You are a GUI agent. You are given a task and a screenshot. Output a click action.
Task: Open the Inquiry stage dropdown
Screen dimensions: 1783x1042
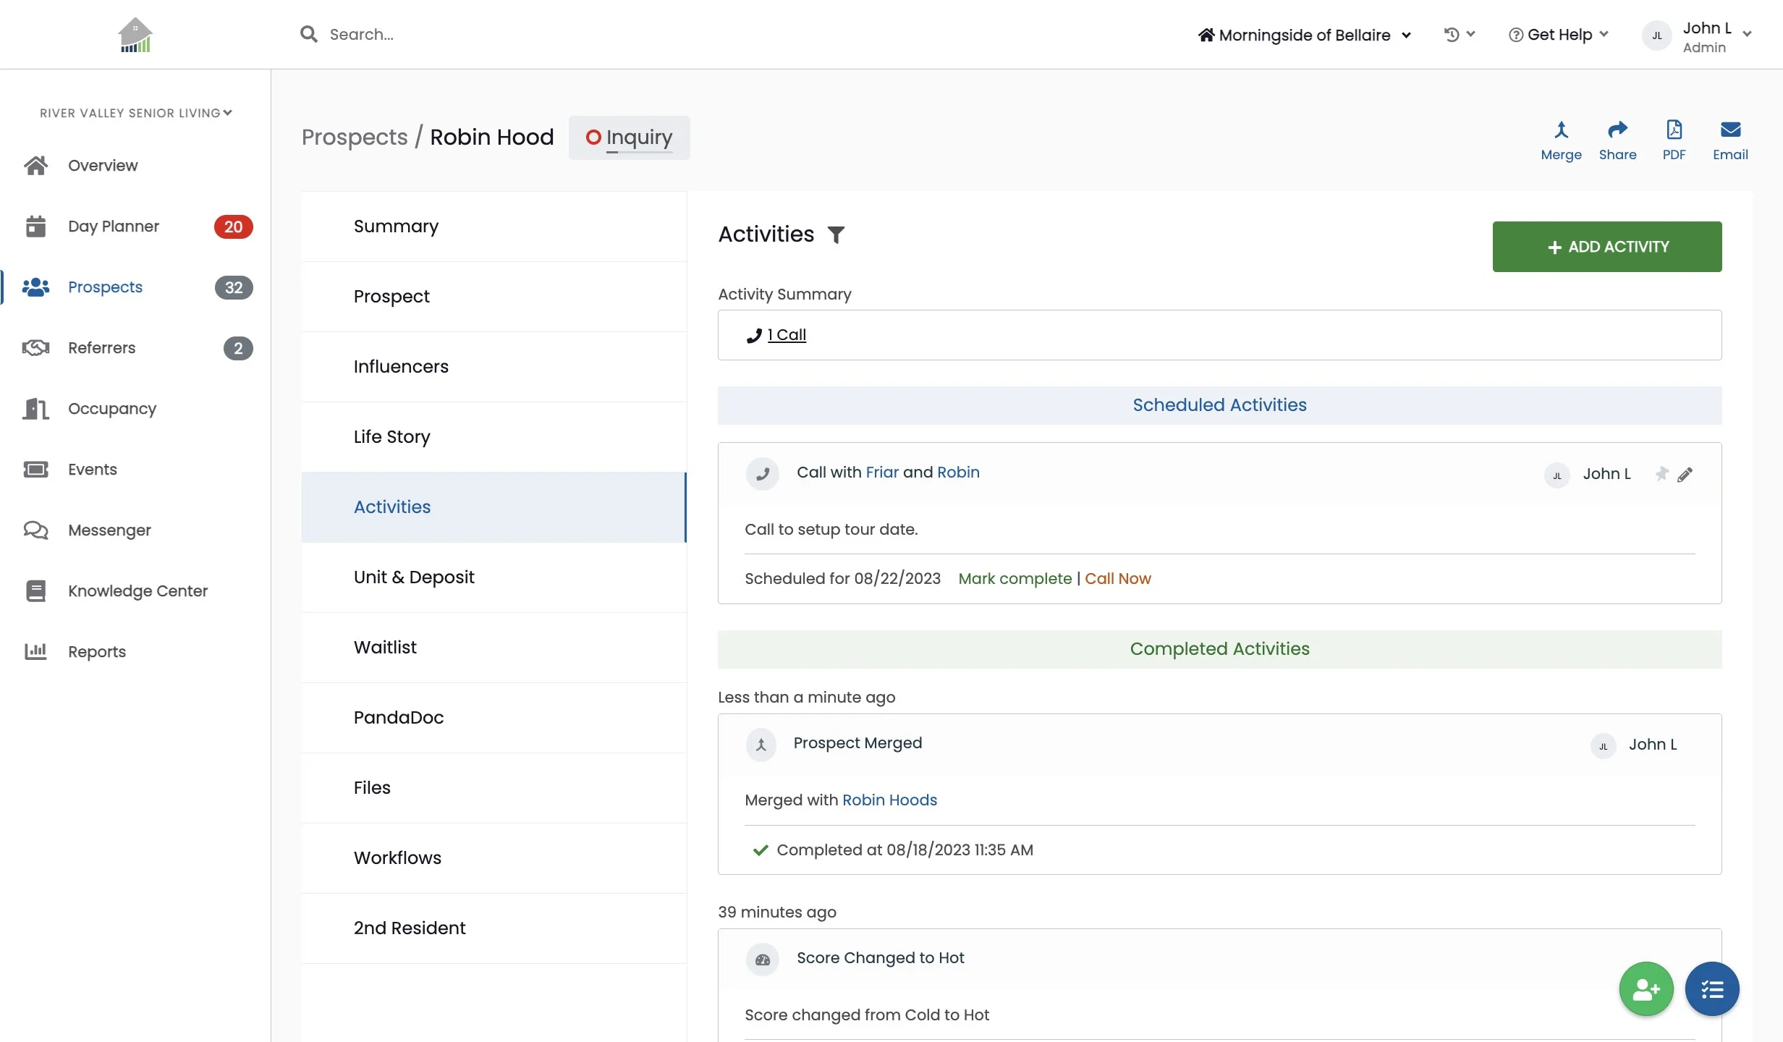click(629, 137)
